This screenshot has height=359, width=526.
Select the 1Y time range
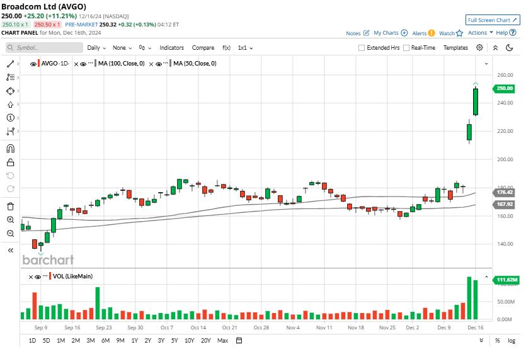tap(135, 341)
